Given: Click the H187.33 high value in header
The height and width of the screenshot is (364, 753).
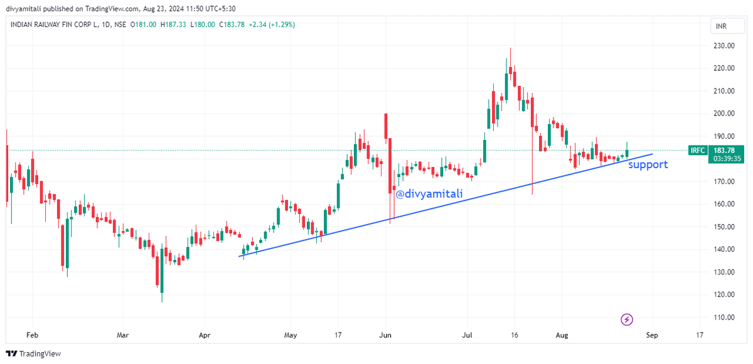Looking at the screenshot, I should pos(172,24).
